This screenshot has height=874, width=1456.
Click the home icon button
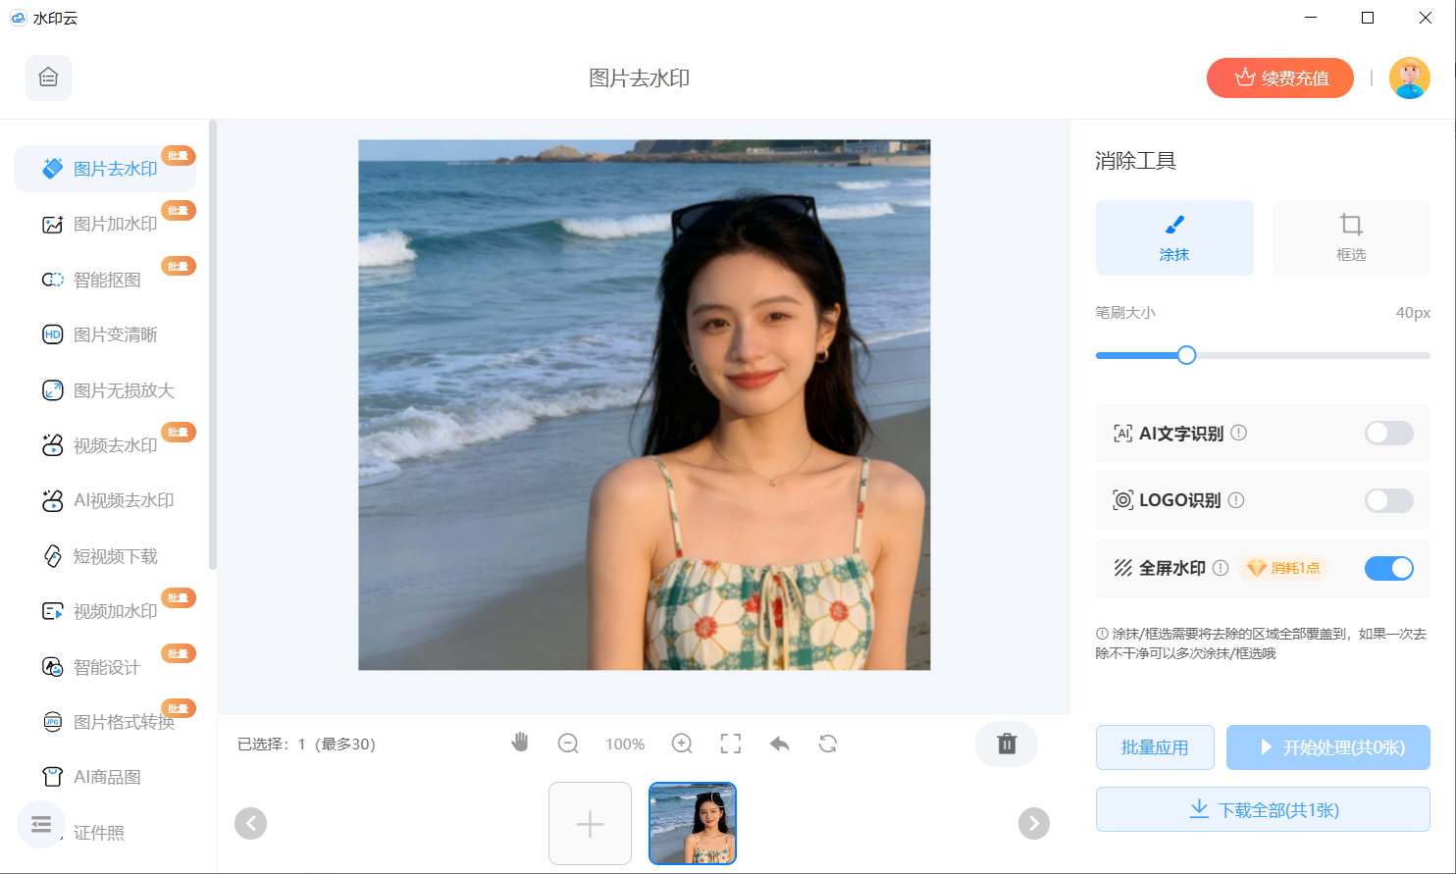coord(48,77)
